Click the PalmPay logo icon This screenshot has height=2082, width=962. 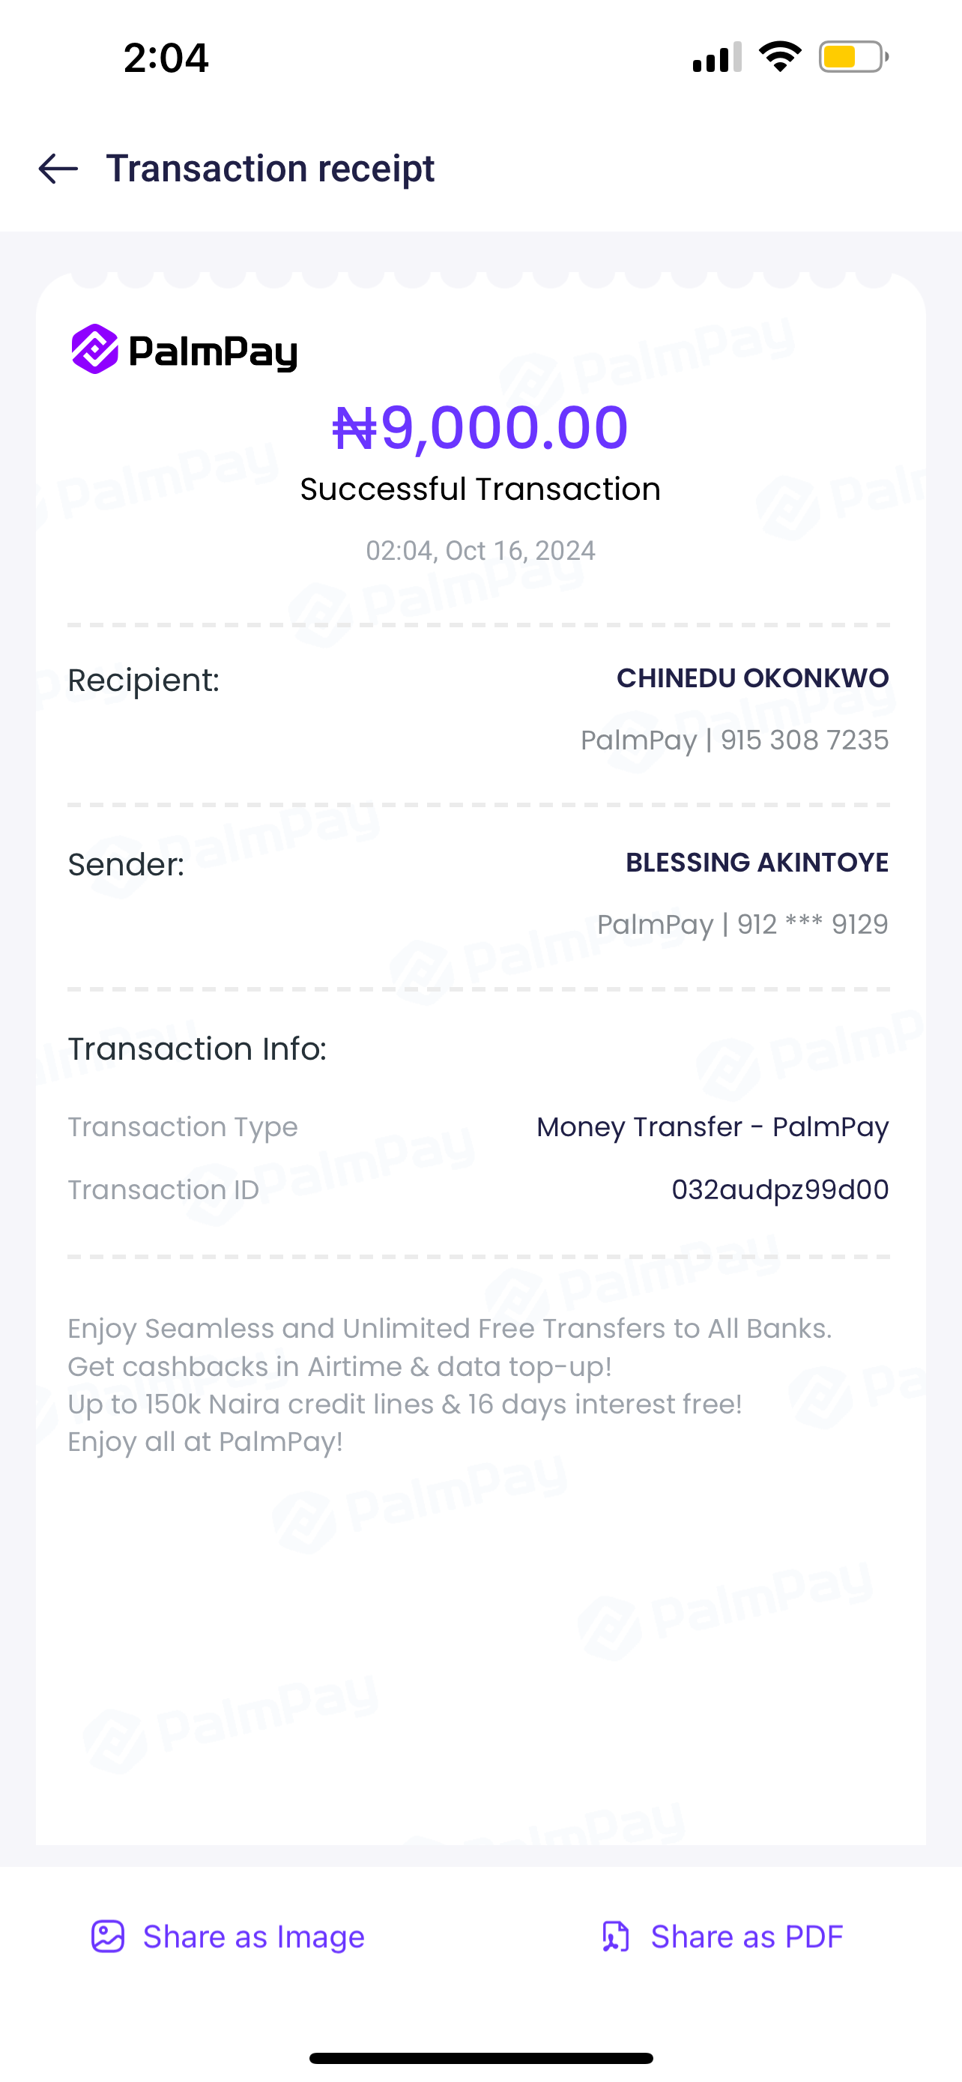click(x=95, y=349)
